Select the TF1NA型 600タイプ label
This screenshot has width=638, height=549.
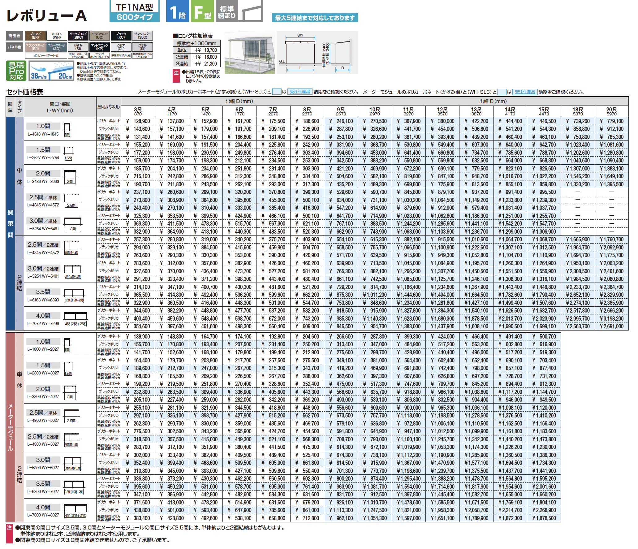(x=135, y=11)
